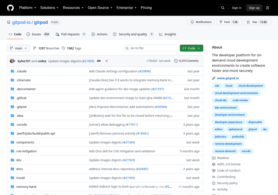Click the star icon on Star button

[x=248, y=22]
